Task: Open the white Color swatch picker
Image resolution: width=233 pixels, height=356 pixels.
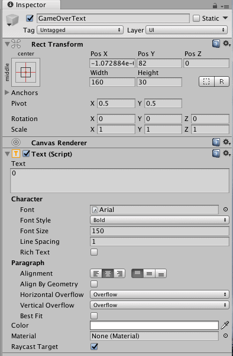Action: point(154,325)
